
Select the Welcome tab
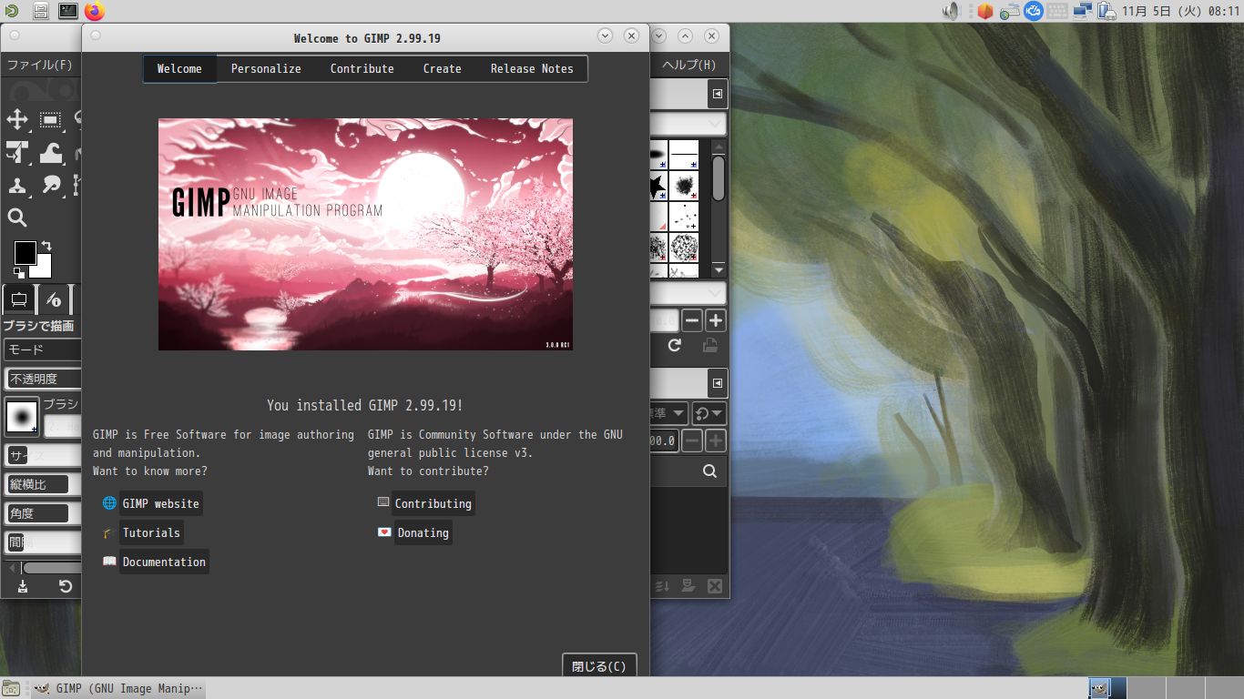(179, 69)
